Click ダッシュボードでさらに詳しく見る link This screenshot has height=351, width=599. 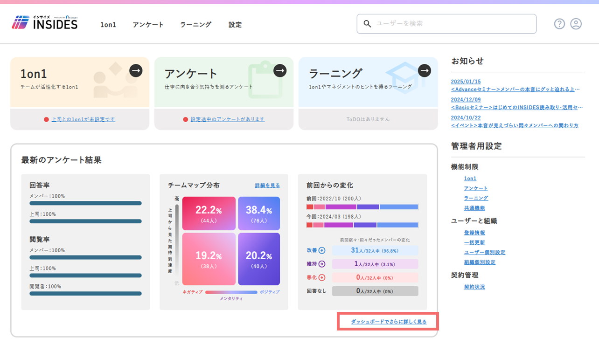click(x=389, y=322)
